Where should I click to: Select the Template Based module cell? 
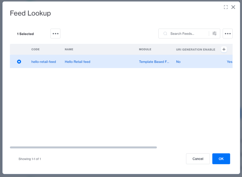154,62
